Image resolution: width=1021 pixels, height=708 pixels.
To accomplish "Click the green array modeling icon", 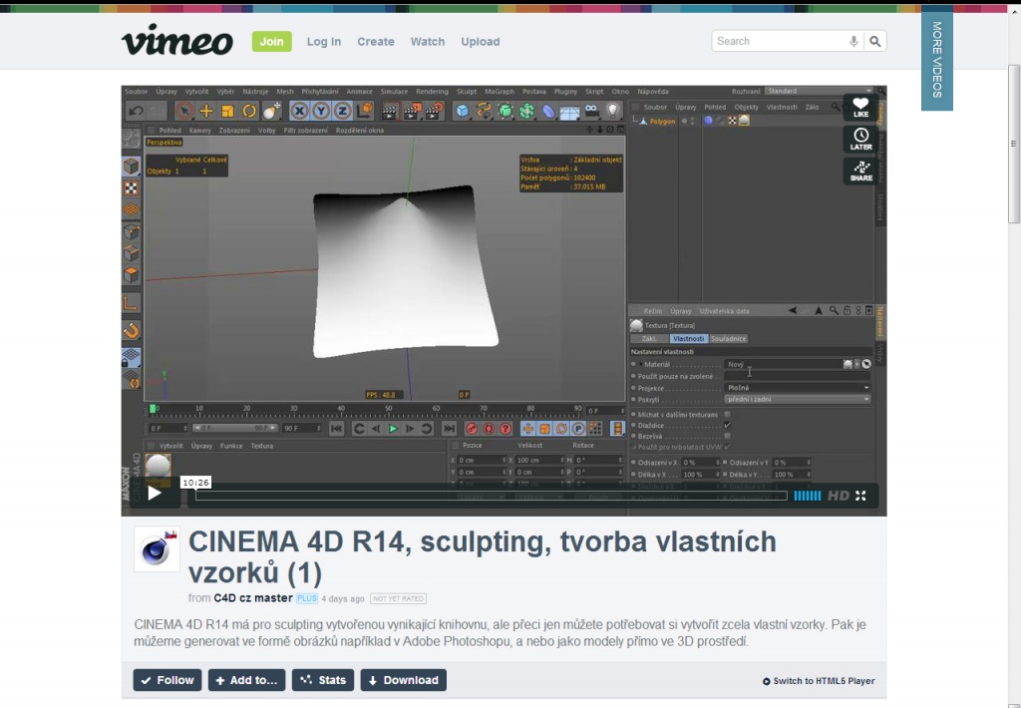I will [x=526, y=112].
